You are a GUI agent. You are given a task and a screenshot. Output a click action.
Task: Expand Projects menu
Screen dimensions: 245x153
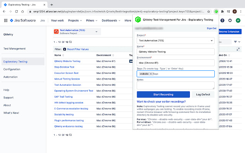[x=75, y=20]
